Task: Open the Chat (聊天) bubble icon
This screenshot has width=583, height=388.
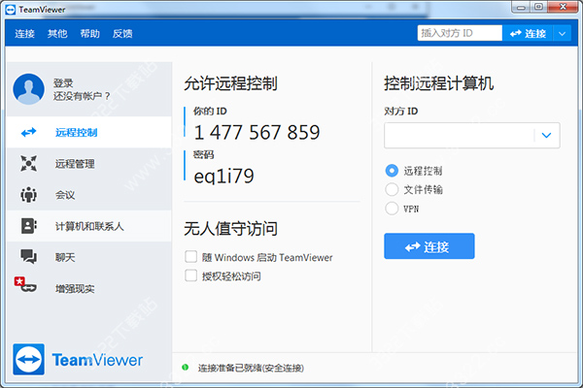Action: [x=28, y=257]
